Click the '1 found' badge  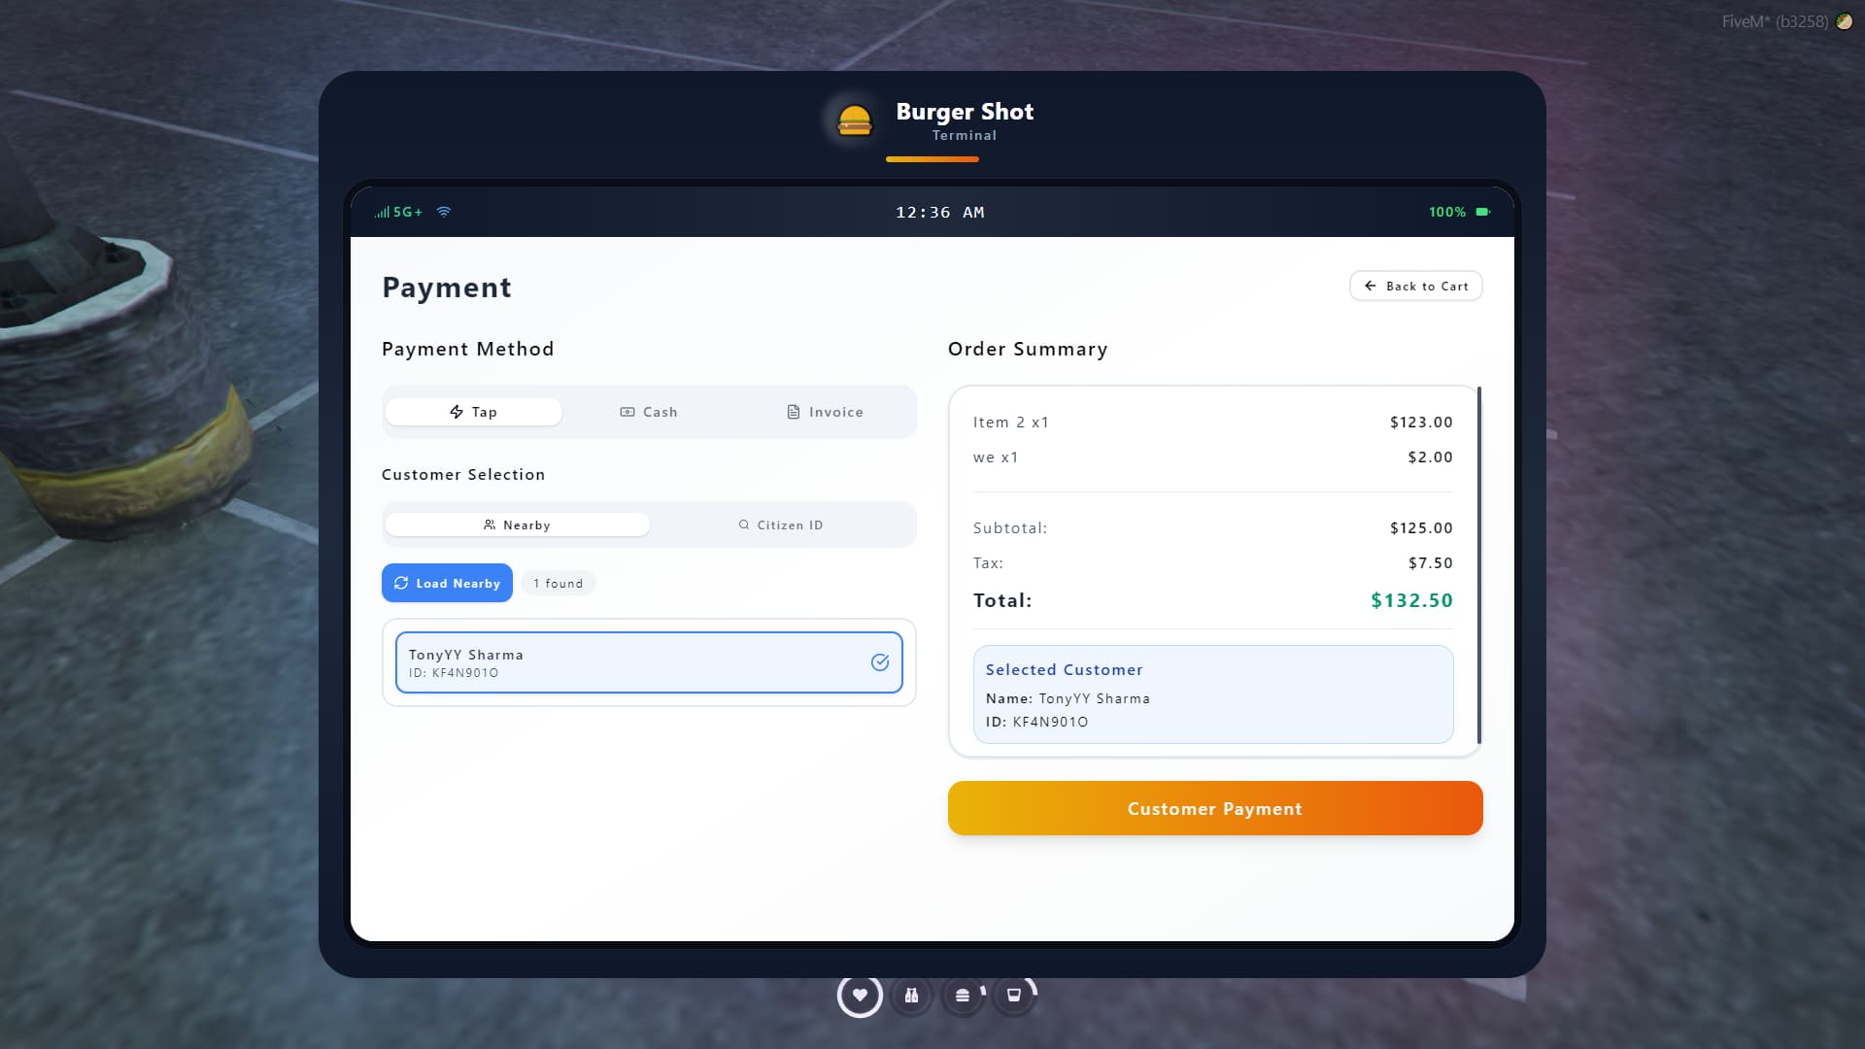[x=559, y=583]
